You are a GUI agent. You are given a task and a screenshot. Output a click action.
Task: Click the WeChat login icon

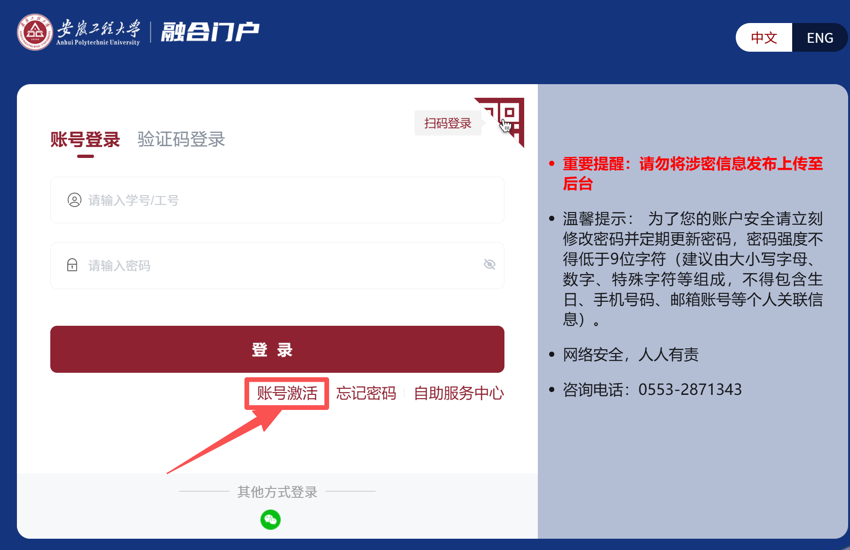tap(270, 519)
